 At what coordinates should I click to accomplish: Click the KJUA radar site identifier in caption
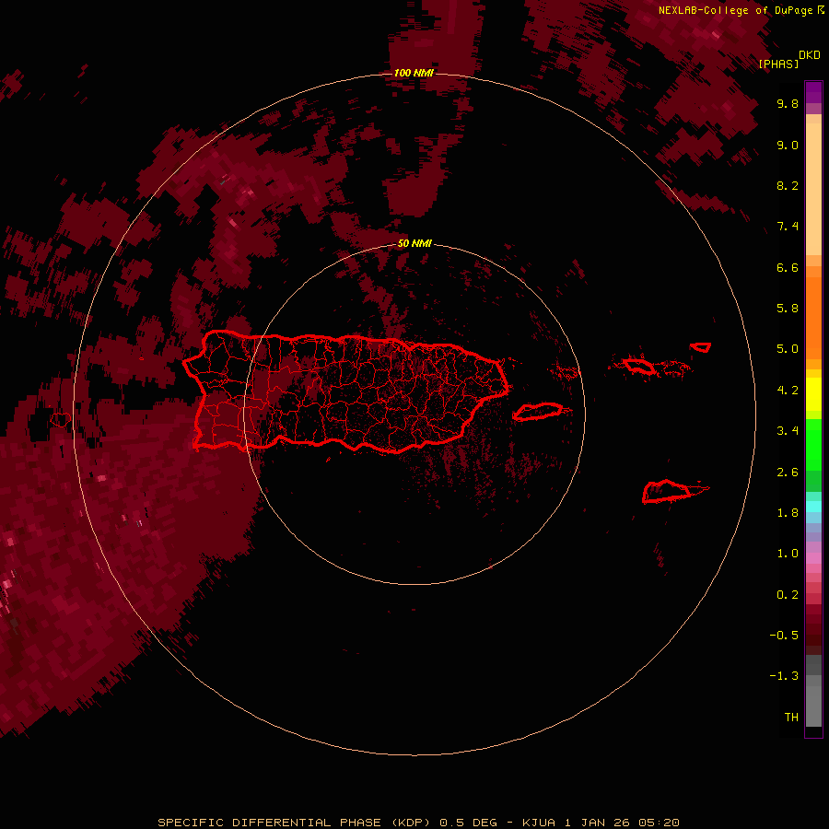(538, 823)
